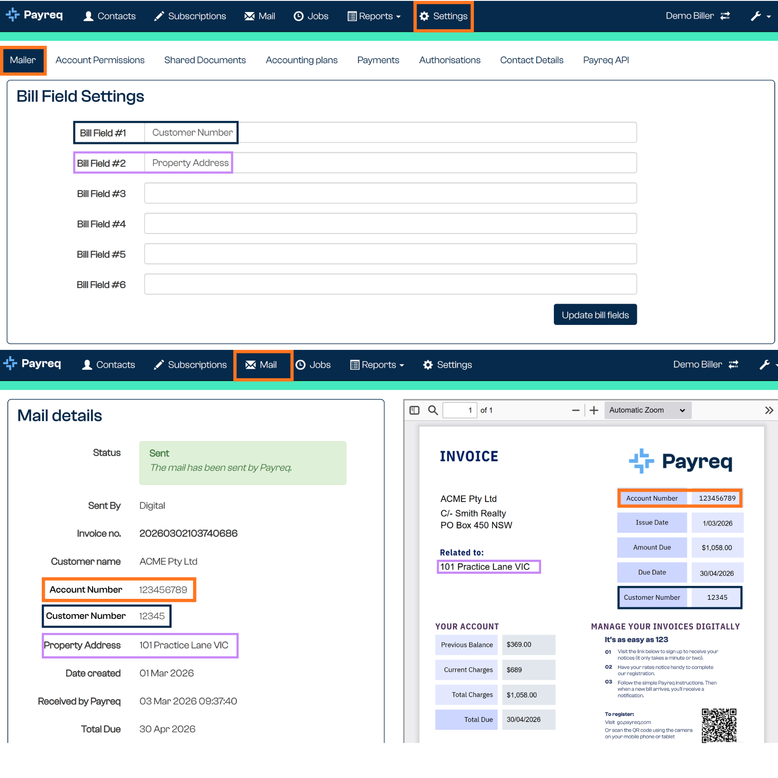Viewport: 778px width, 778px height.
Task: Click the INVOICE heading in the PDF
Action: (x=469, y=457)
